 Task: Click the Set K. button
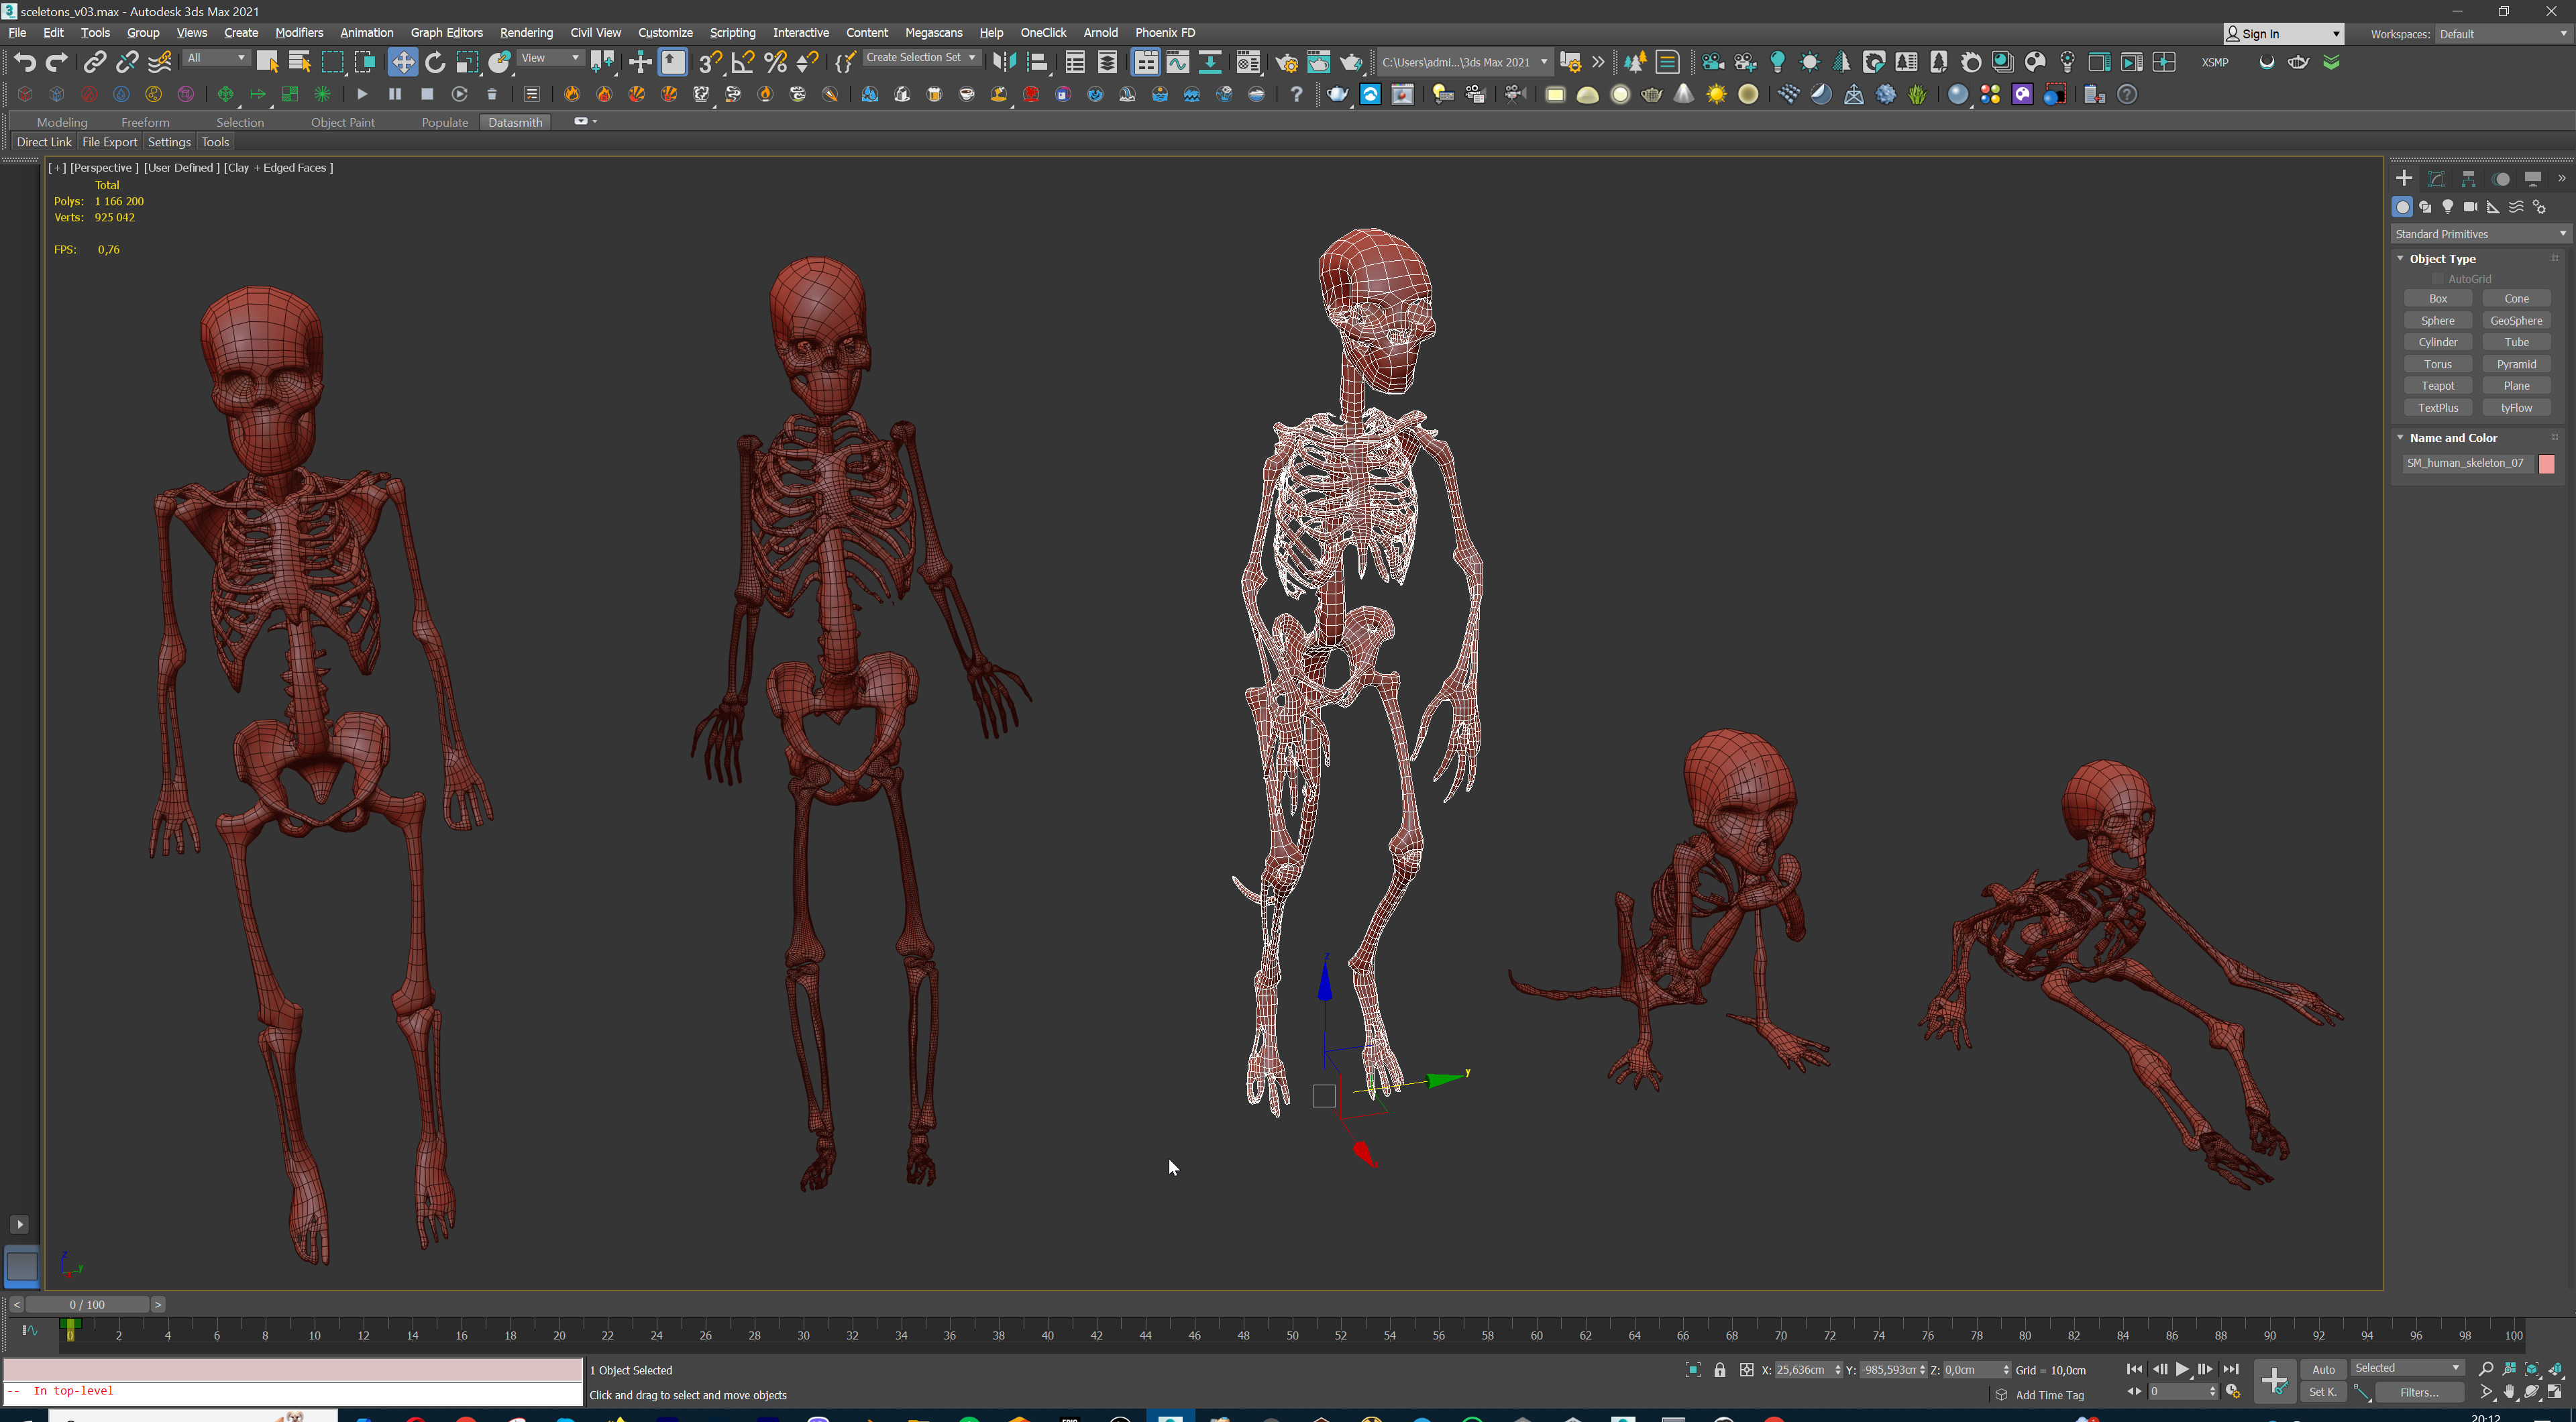[x=2322, y=1392]
